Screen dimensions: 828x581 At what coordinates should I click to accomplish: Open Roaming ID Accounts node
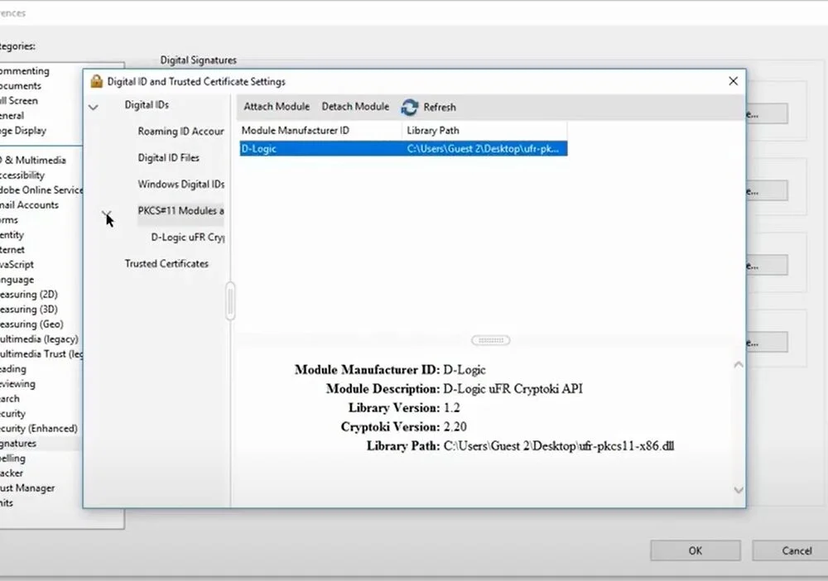coord(181,132)
